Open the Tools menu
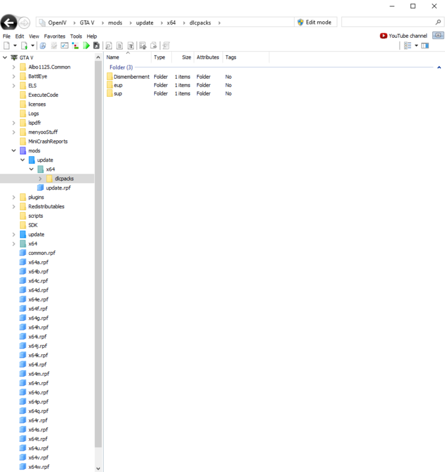 [76, 37]
